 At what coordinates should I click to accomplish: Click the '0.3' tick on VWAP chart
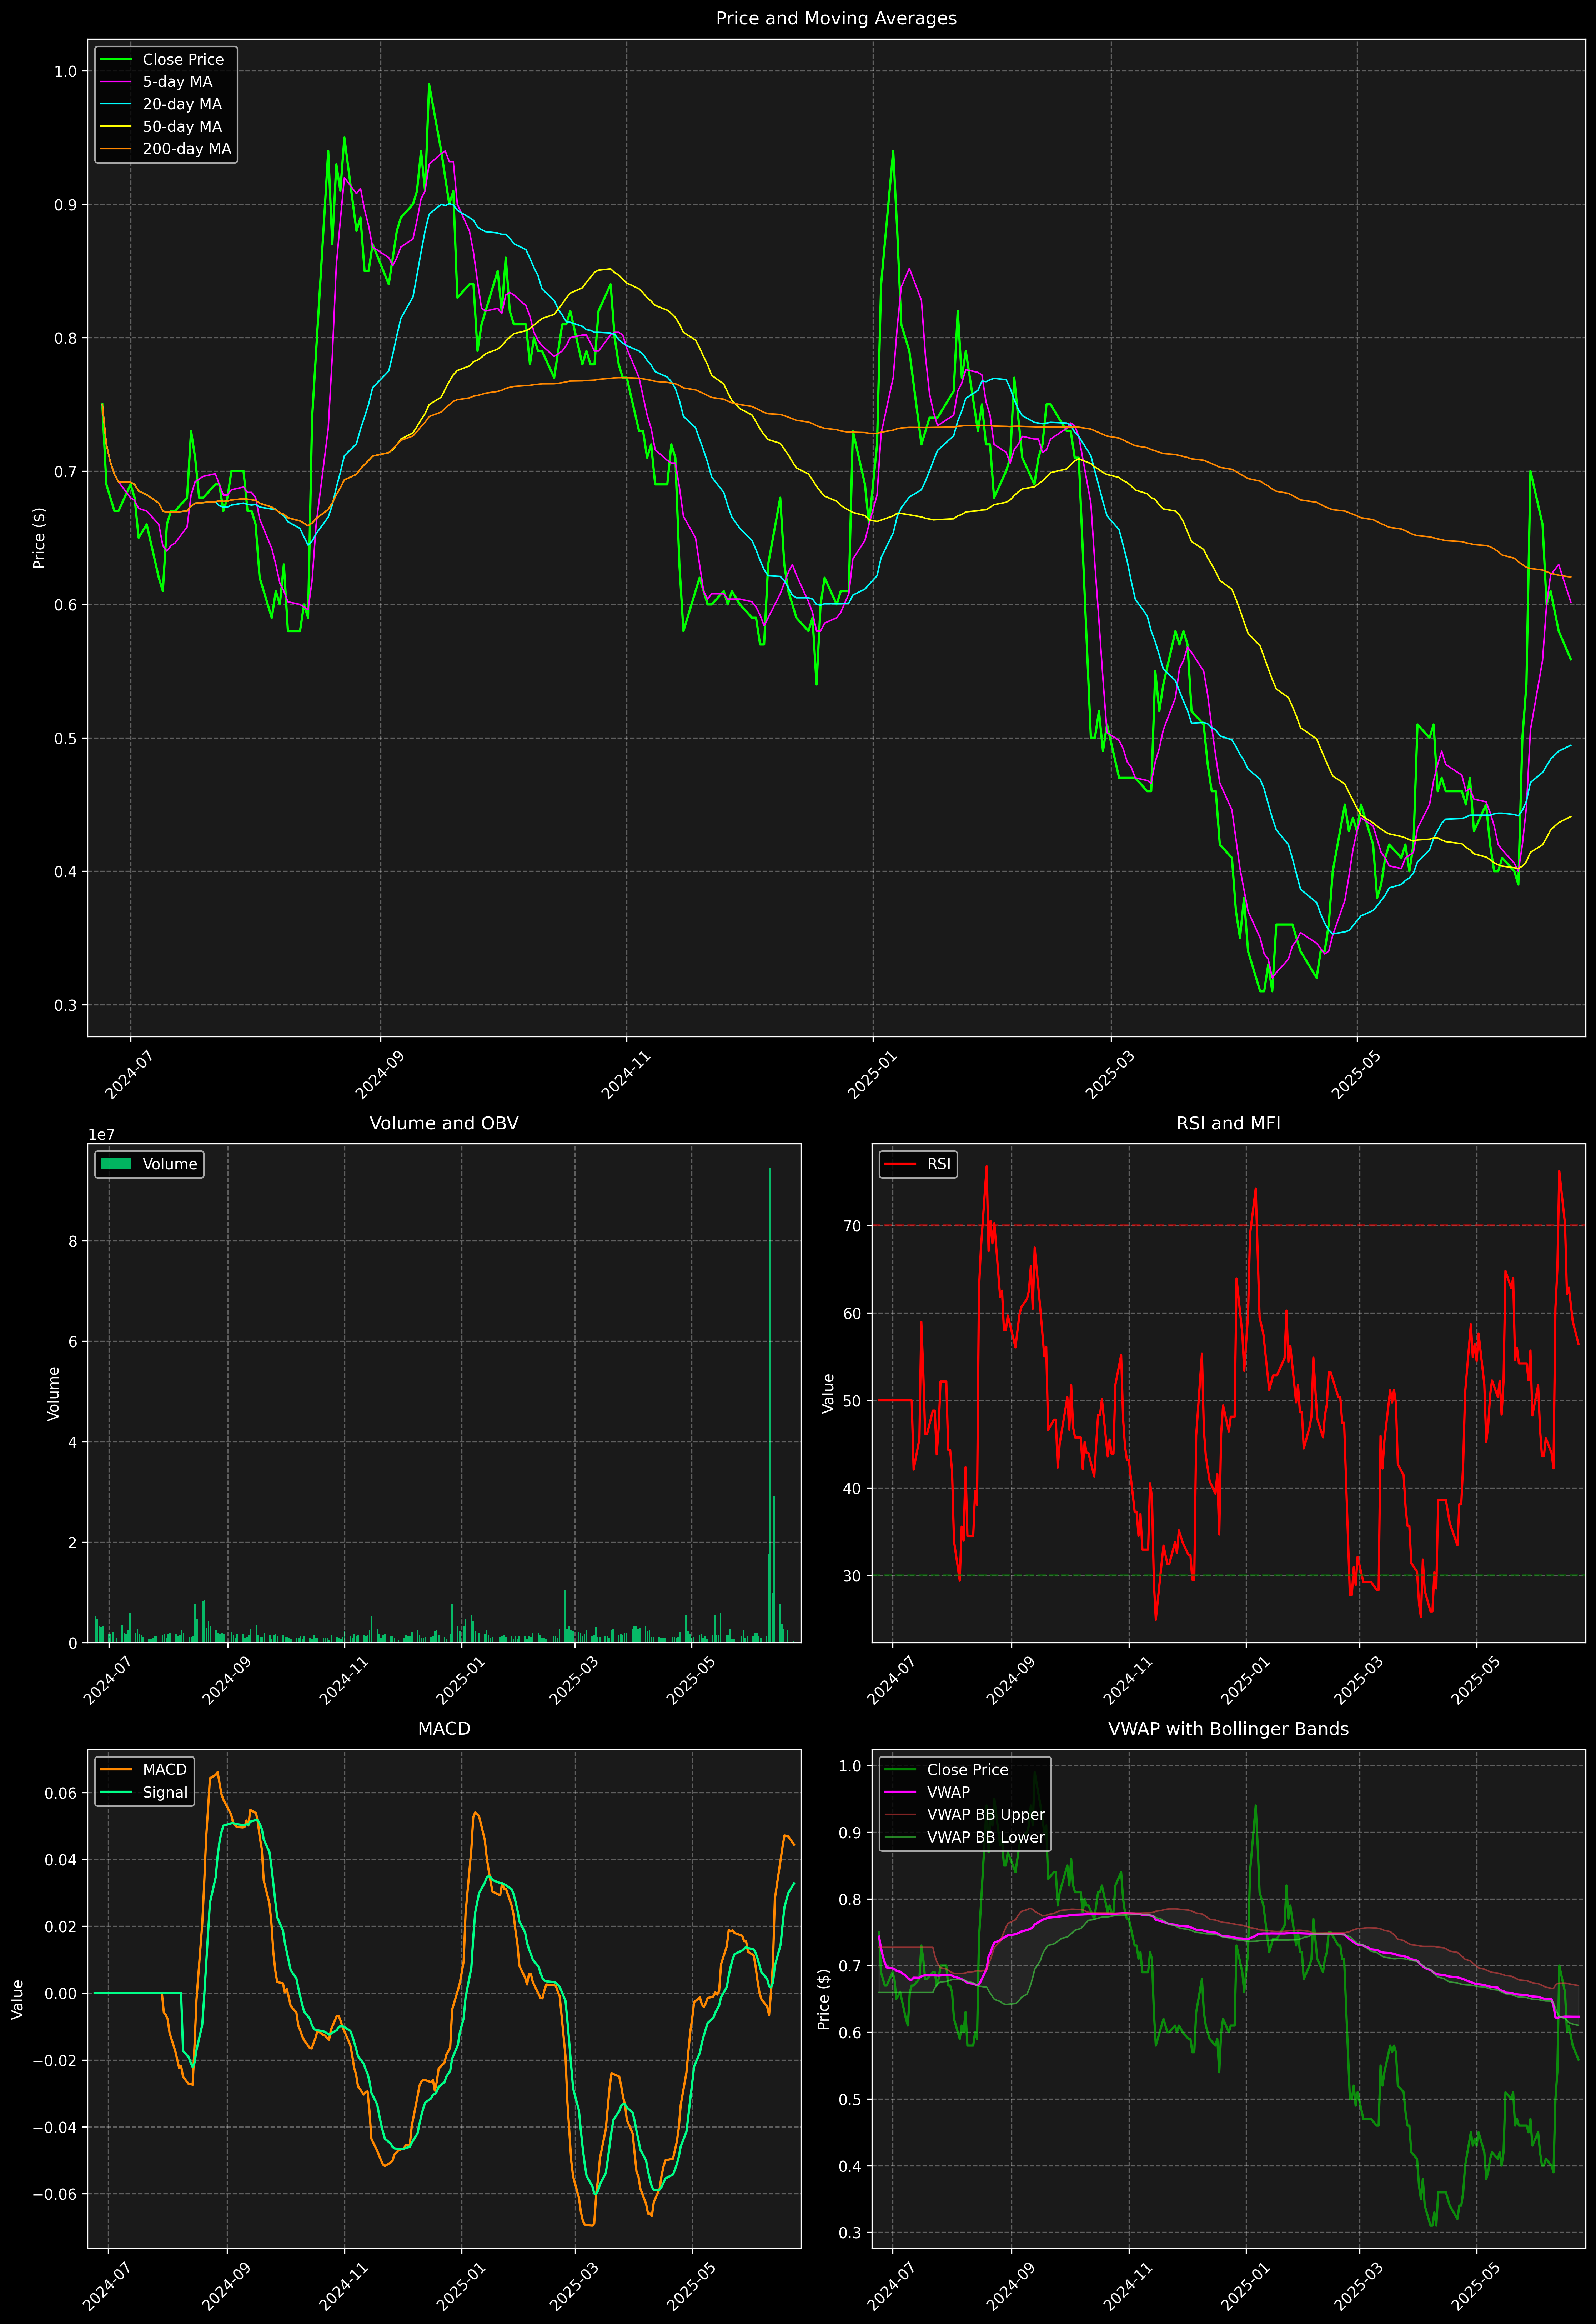(x=850, y=2233)
